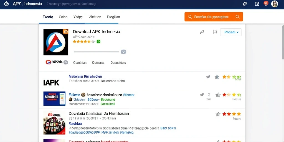
Task: Click the KPKaK logo link
Action: point(54,62)
